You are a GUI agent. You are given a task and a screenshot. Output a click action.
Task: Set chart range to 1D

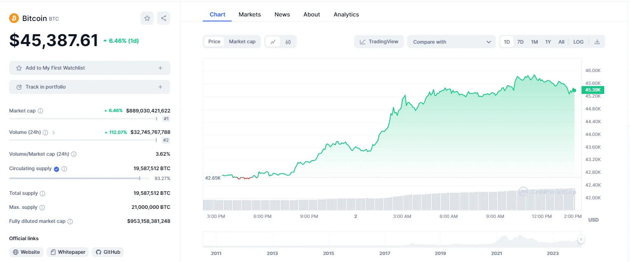507,42
